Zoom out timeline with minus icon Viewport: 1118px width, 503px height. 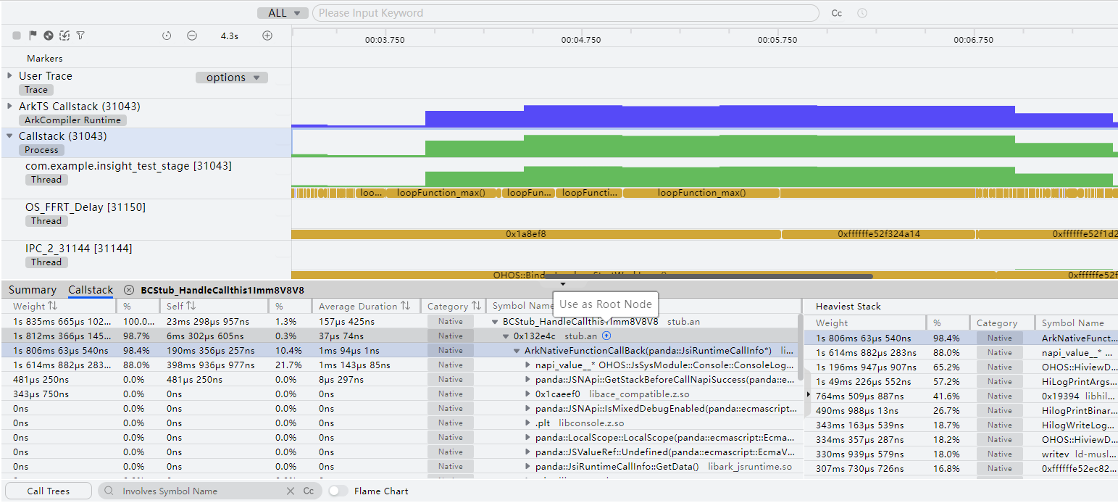[x=192, y=36]
